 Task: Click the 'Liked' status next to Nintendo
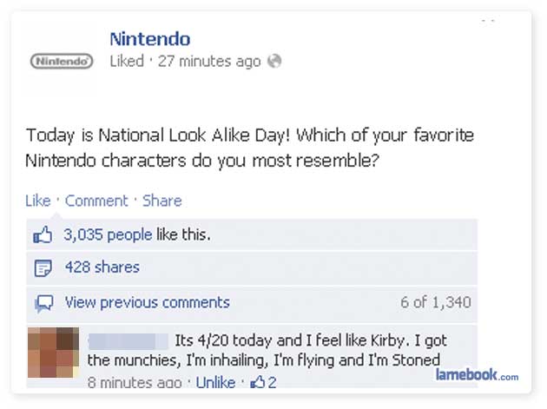tap(127, 61)
